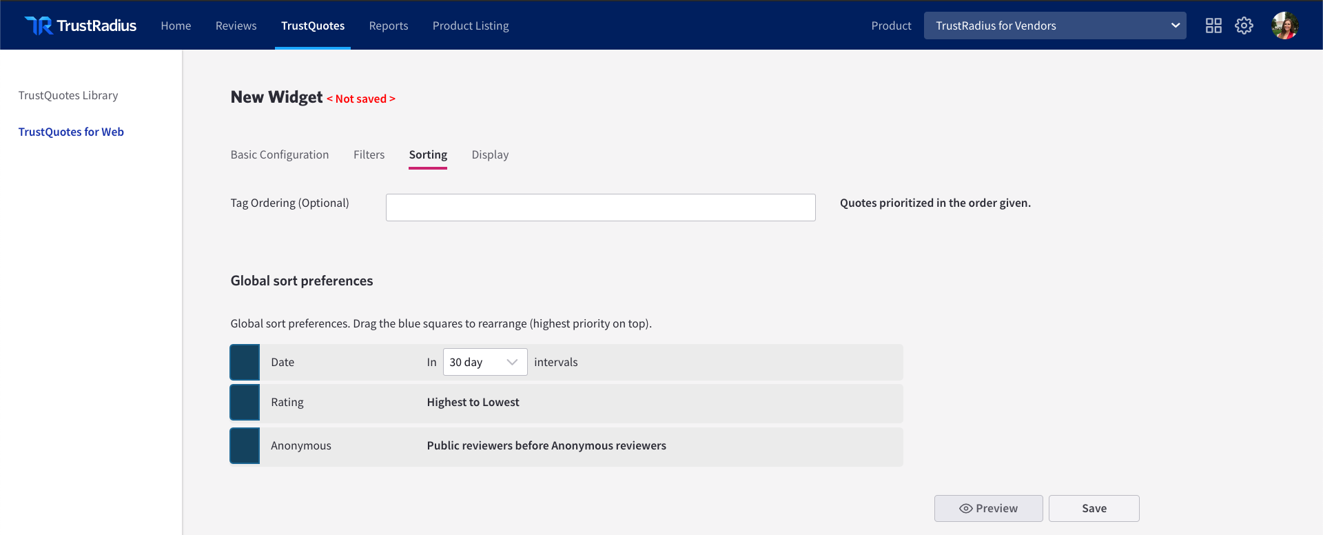Click the blue drag square for Anonymous
Screen dimensions: 1323x535
click(x=245, y=446)
